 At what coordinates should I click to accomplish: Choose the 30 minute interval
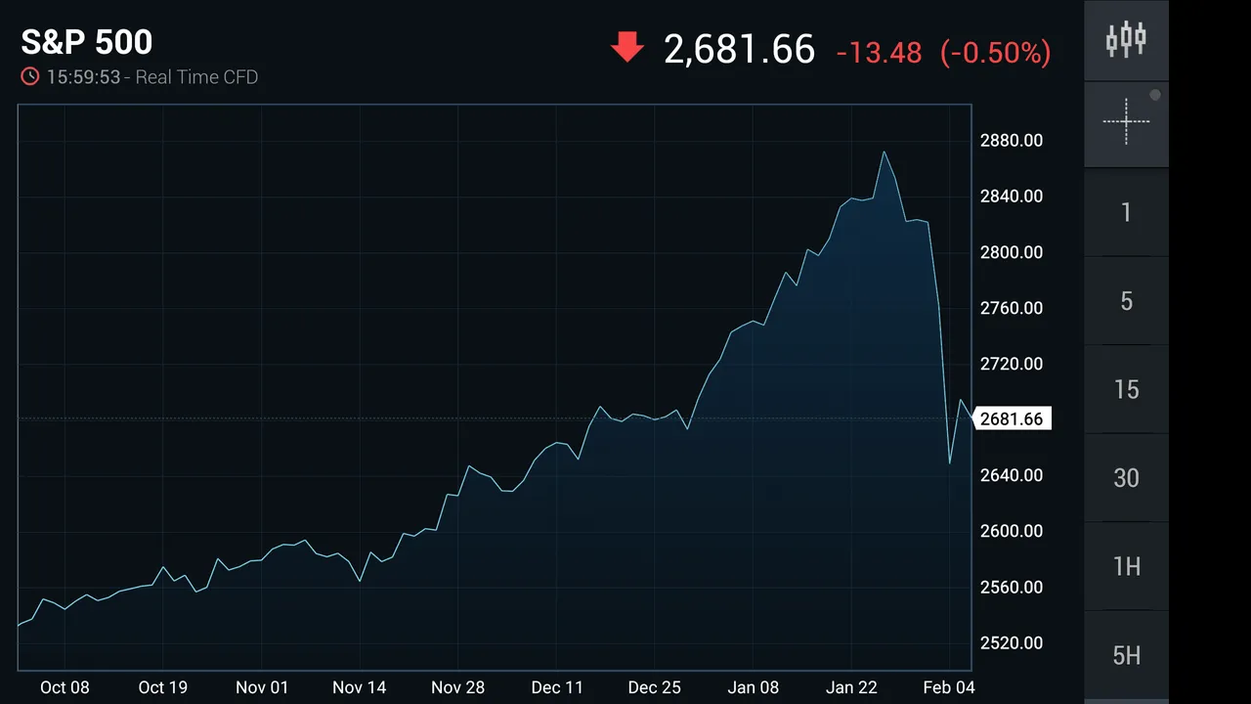(1126, 478)
